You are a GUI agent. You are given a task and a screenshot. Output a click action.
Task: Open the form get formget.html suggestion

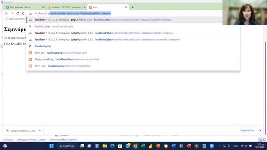(133, 53)
